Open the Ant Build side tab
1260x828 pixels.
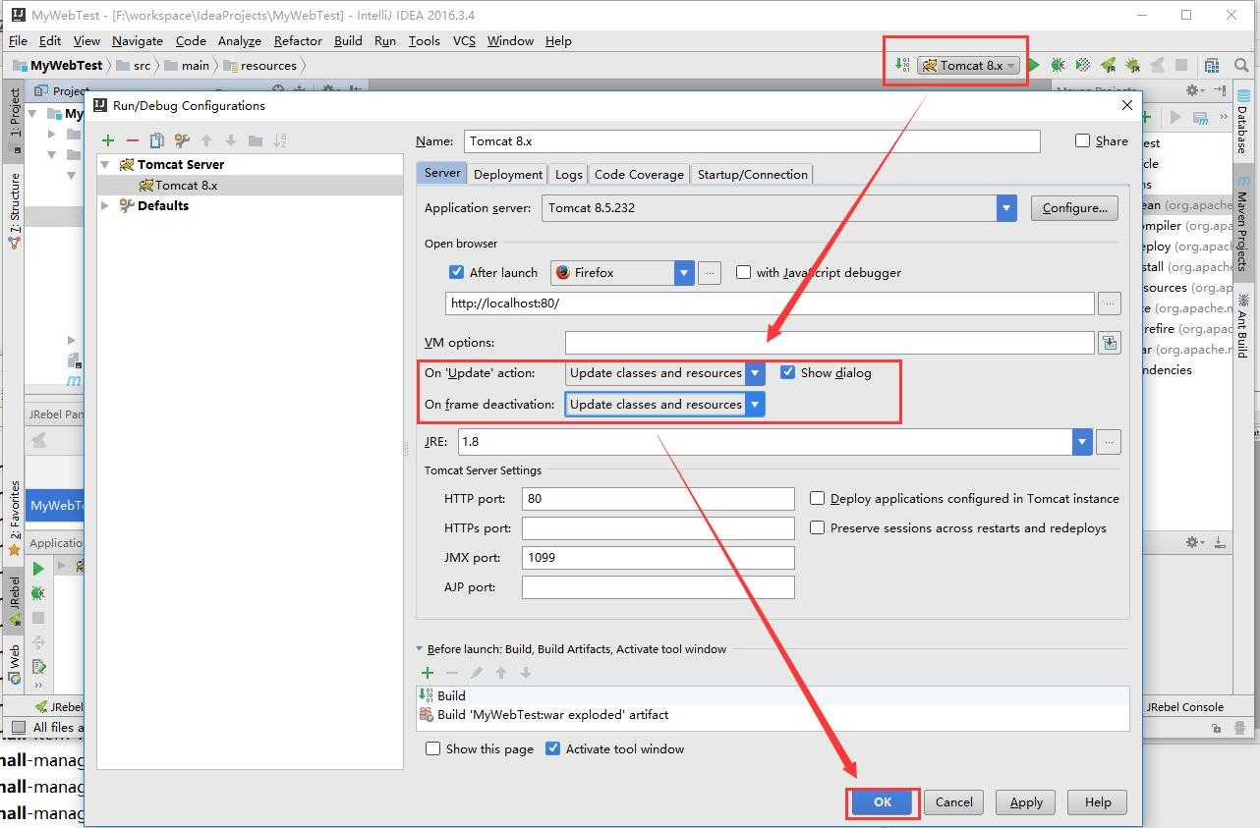1242,328
